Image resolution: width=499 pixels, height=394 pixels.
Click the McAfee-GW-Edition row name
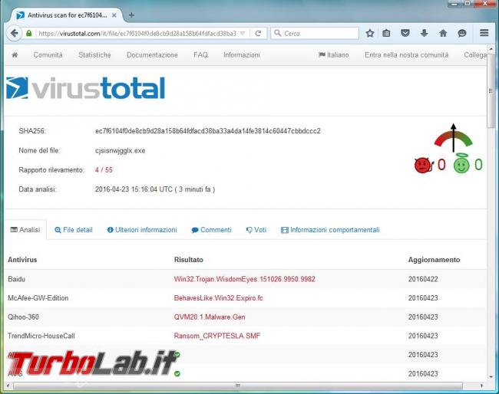(x=38, y=298)
